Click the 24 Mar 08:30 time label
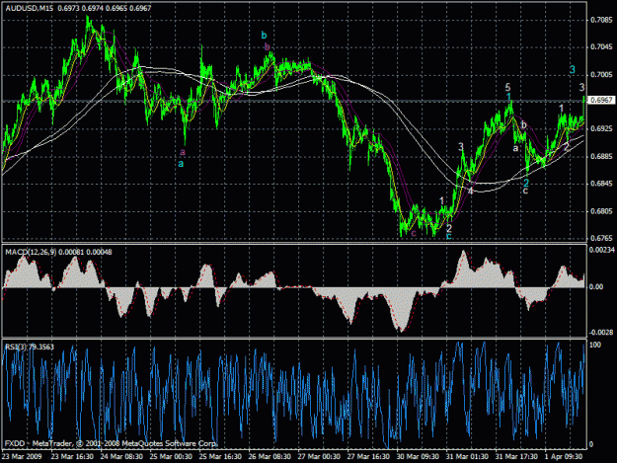Viewport: 617px width, 463px height. point(121,457)
